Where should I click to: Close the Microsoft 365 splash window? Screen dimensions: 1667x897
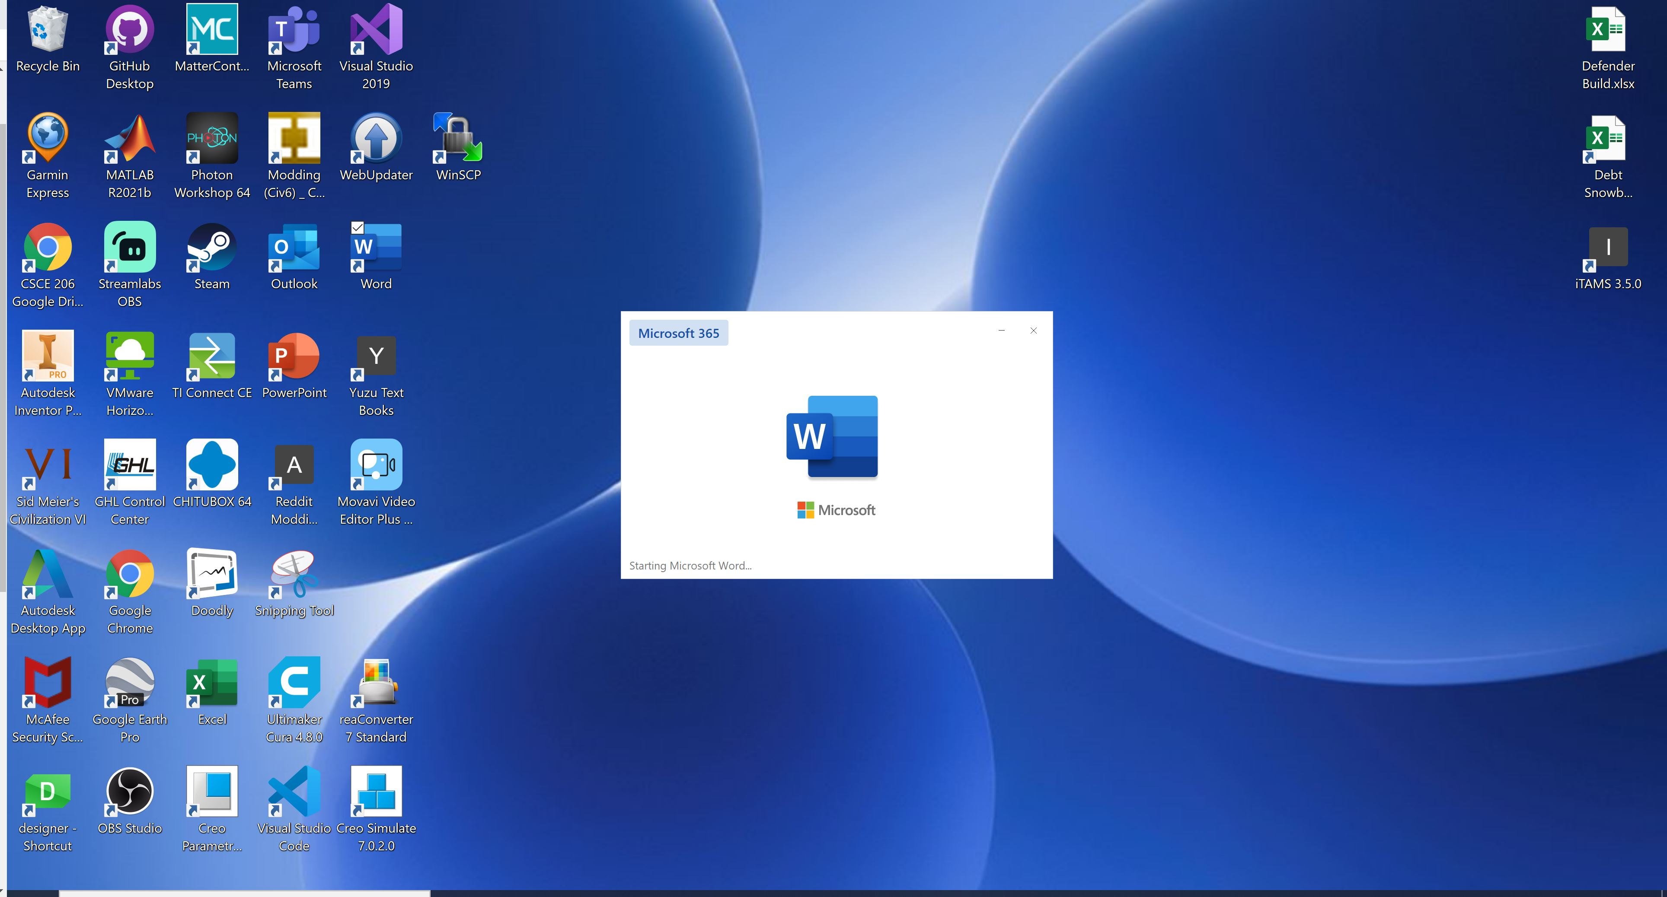tap(1034, 331)
